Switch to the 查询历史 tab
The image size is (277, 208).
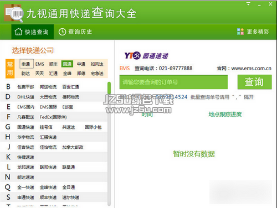click(75, 32)
